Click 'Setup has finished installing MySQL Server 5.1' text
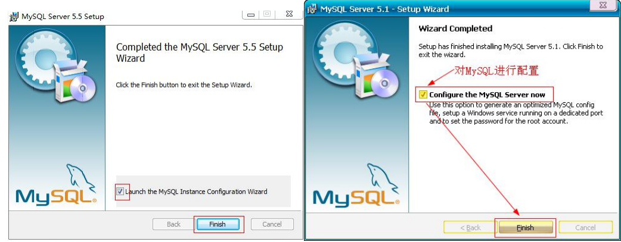 (x=511, y=50)
